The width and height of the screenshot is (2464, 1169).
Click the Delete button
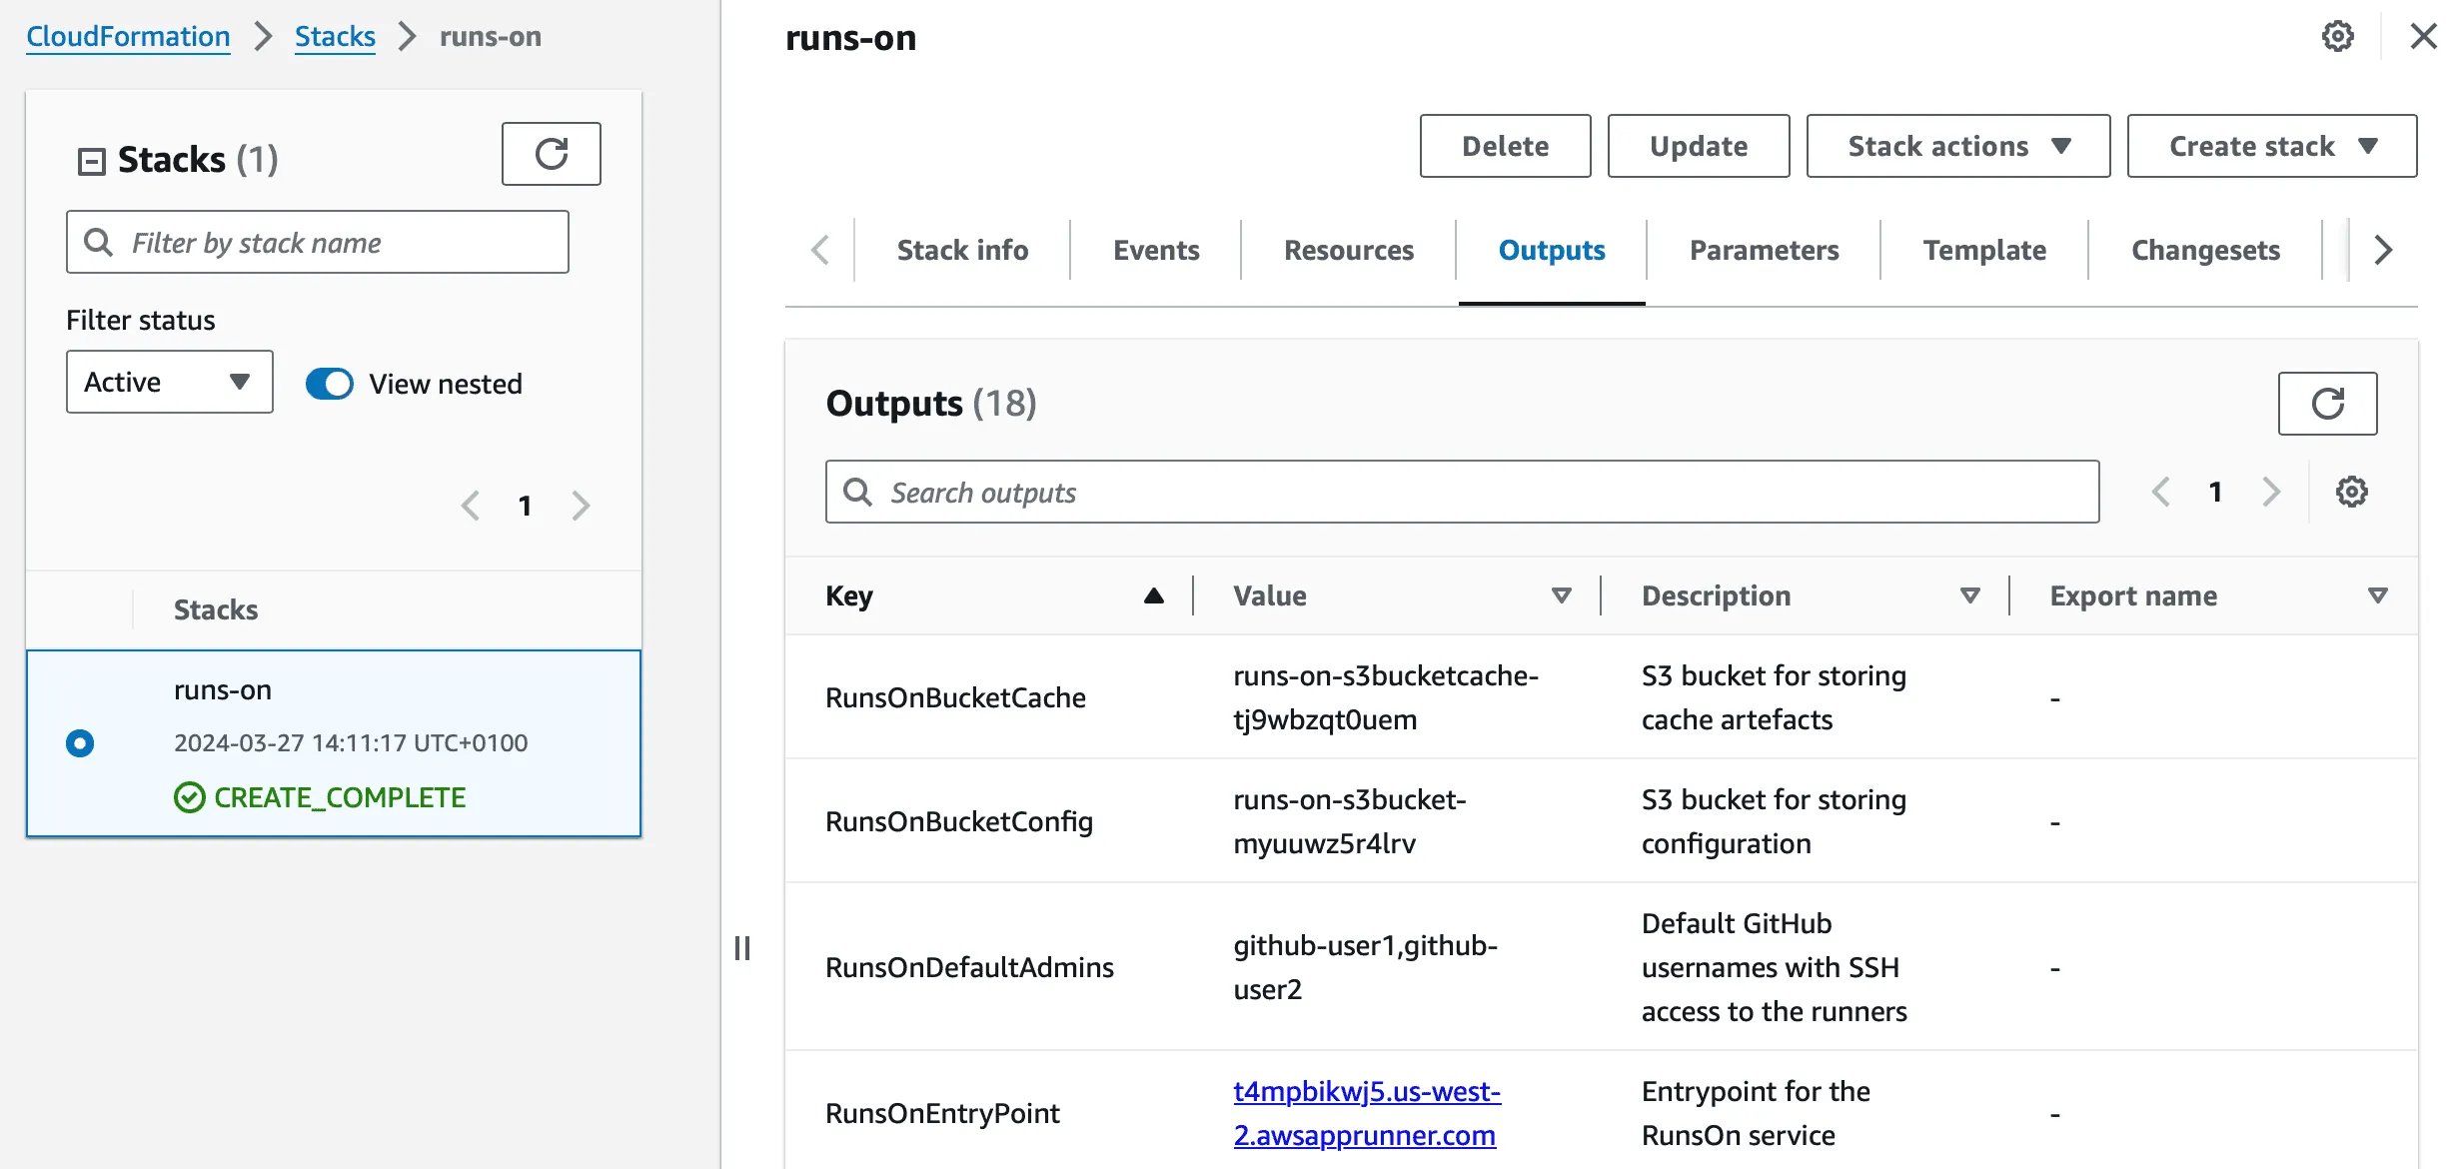click(1505, 146)
